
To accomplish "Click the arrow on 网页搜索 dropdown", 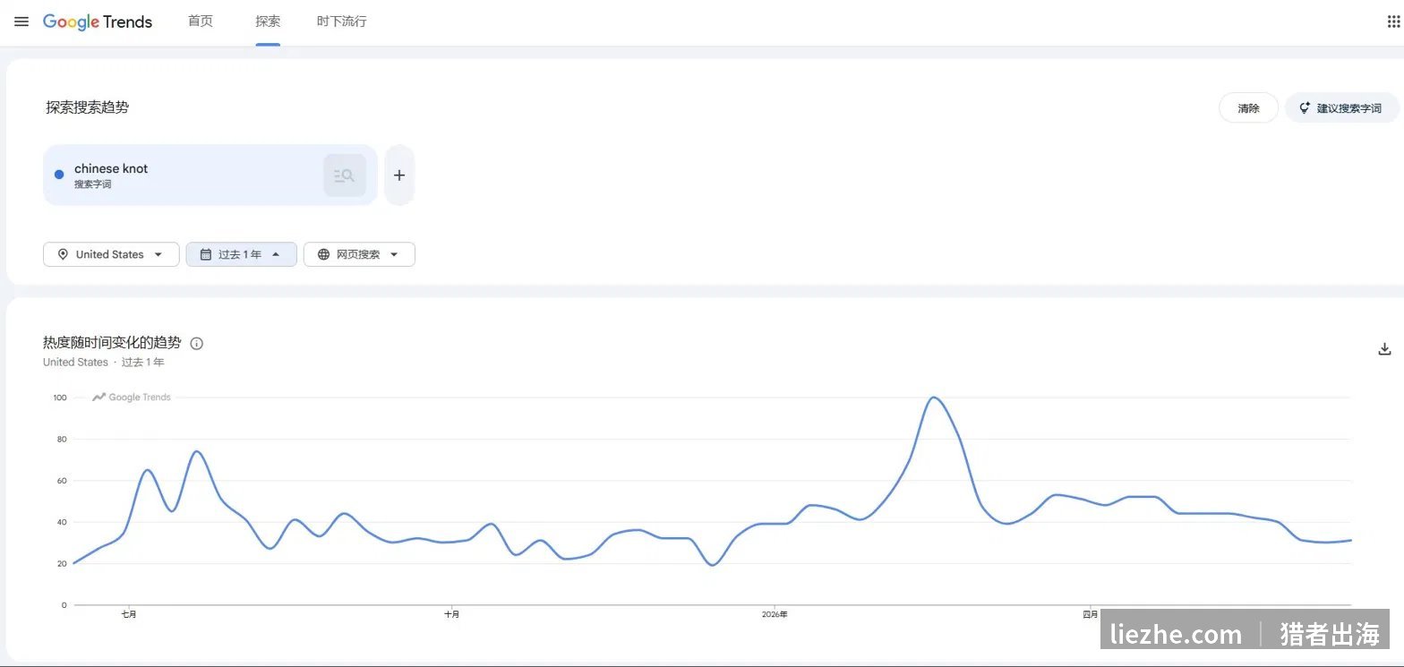I will click(x=394, y=254).
